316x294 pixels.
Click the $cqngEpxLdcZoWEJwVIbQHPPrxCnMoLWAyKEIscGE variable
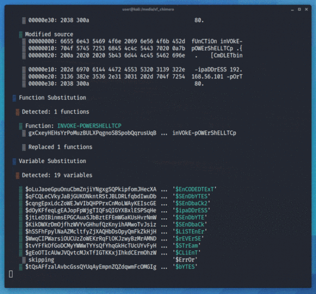click(x=90, y=203)
